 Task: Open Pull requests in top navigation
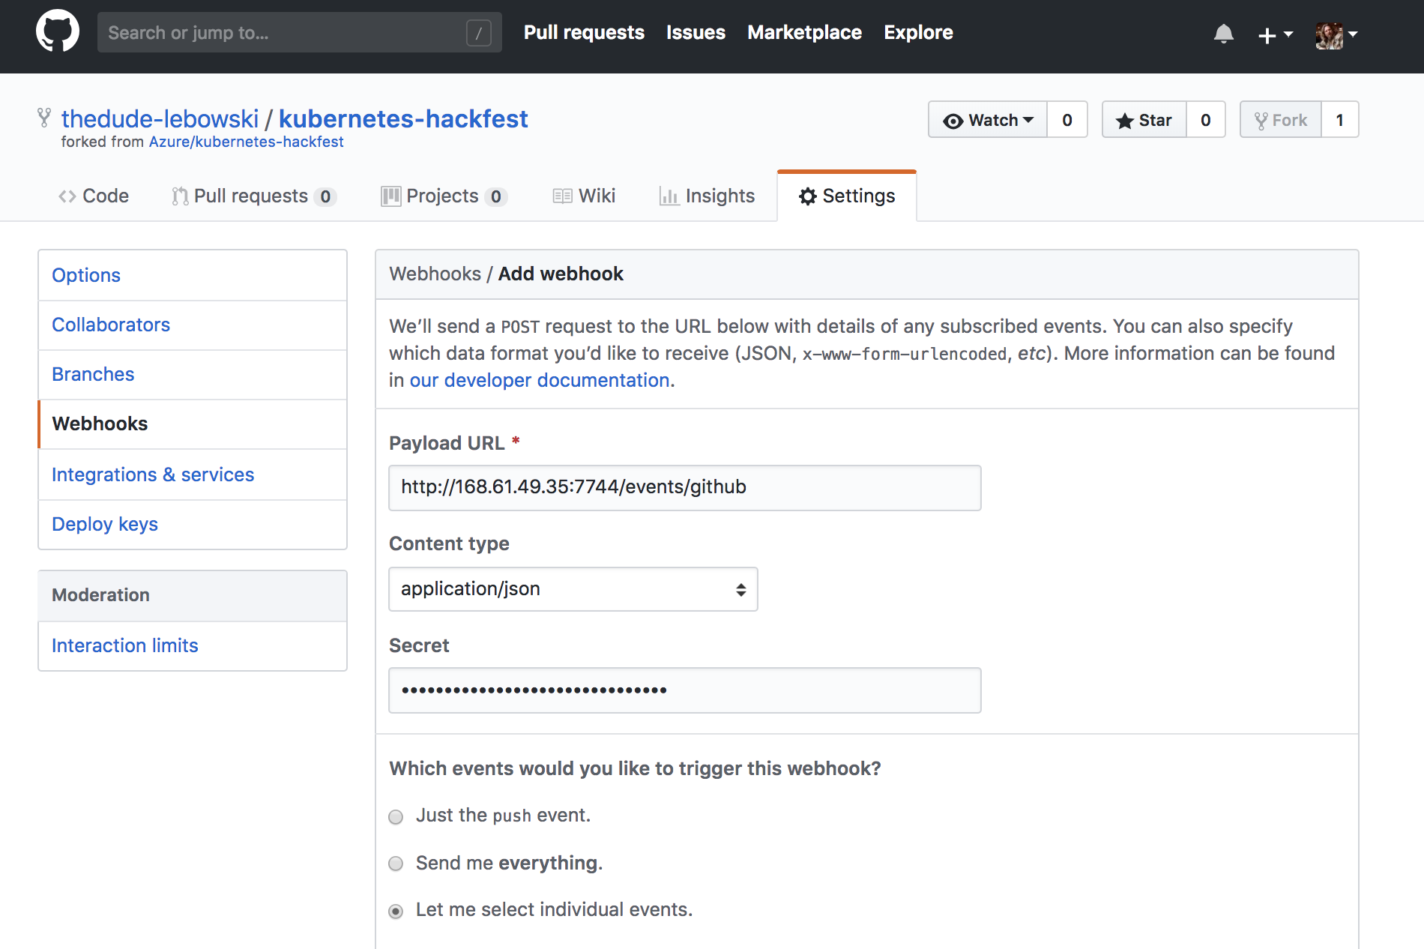pos(584,32)
